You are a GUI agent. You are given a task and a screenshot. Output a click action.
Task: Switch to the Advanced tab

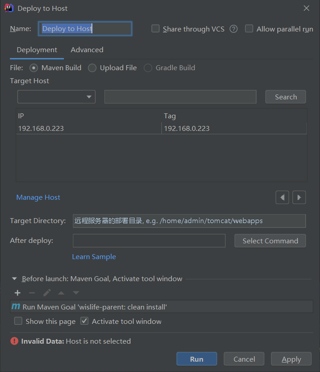(x=86, y=49)
